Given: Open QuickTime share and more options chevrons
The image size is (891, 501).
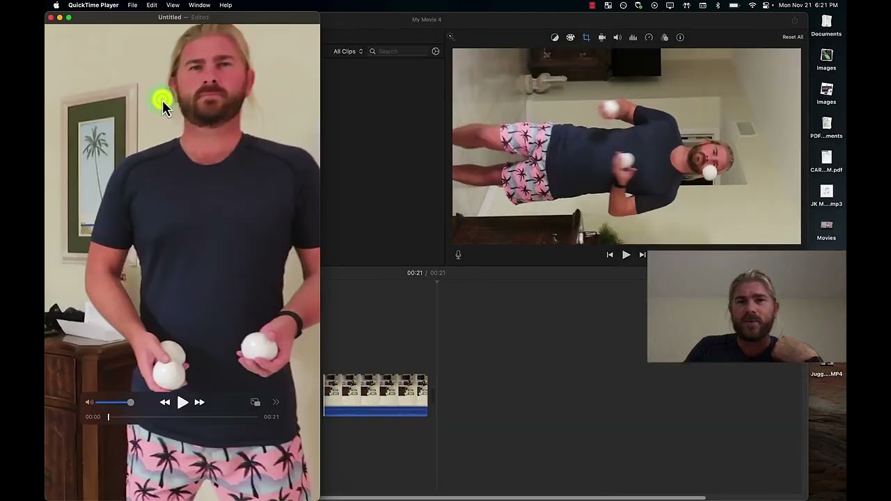Looking at the screenshot, I should 276,402.
